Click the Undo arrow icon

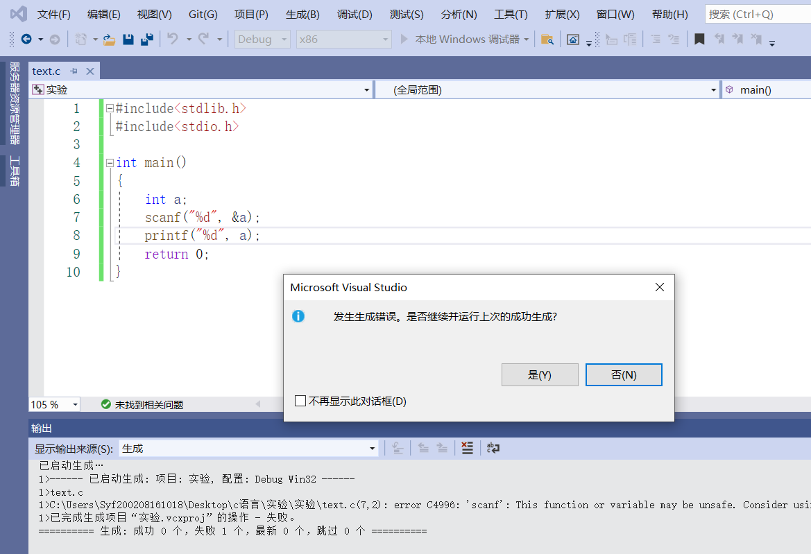(x=173, y=40)
